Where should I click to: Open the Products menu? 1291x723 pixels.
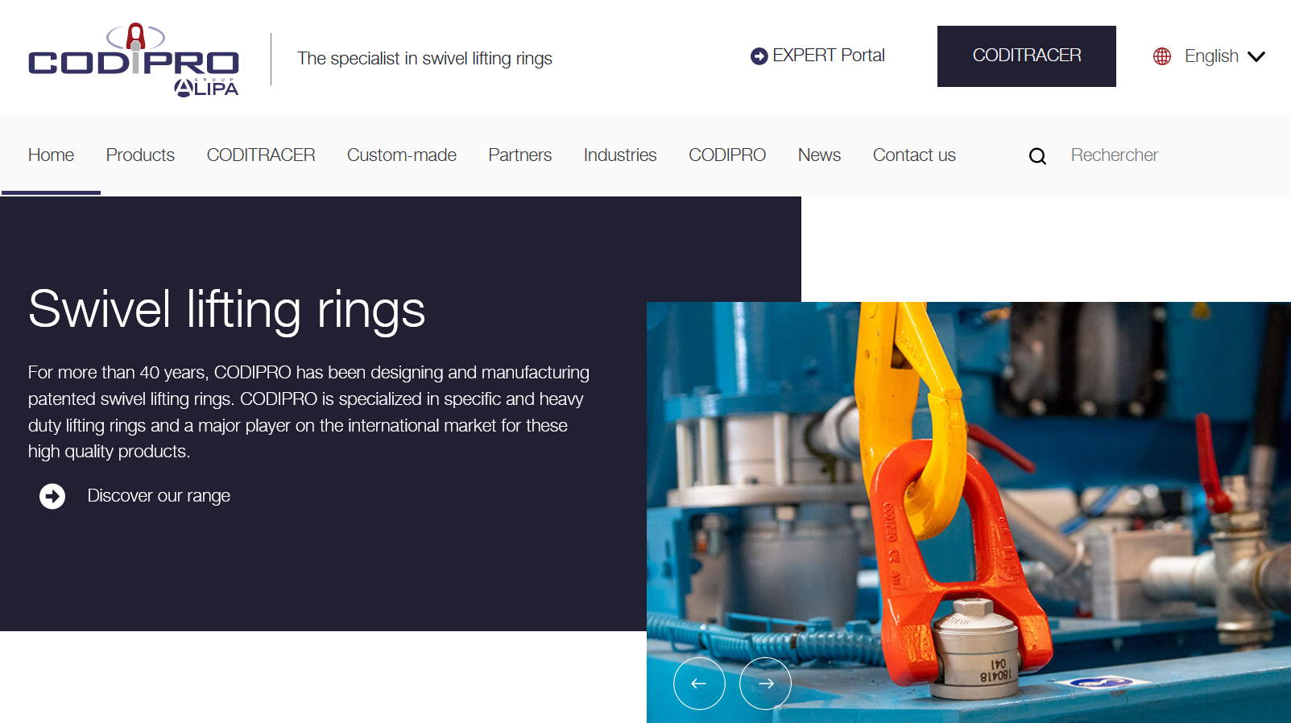[x=140, y=155]
